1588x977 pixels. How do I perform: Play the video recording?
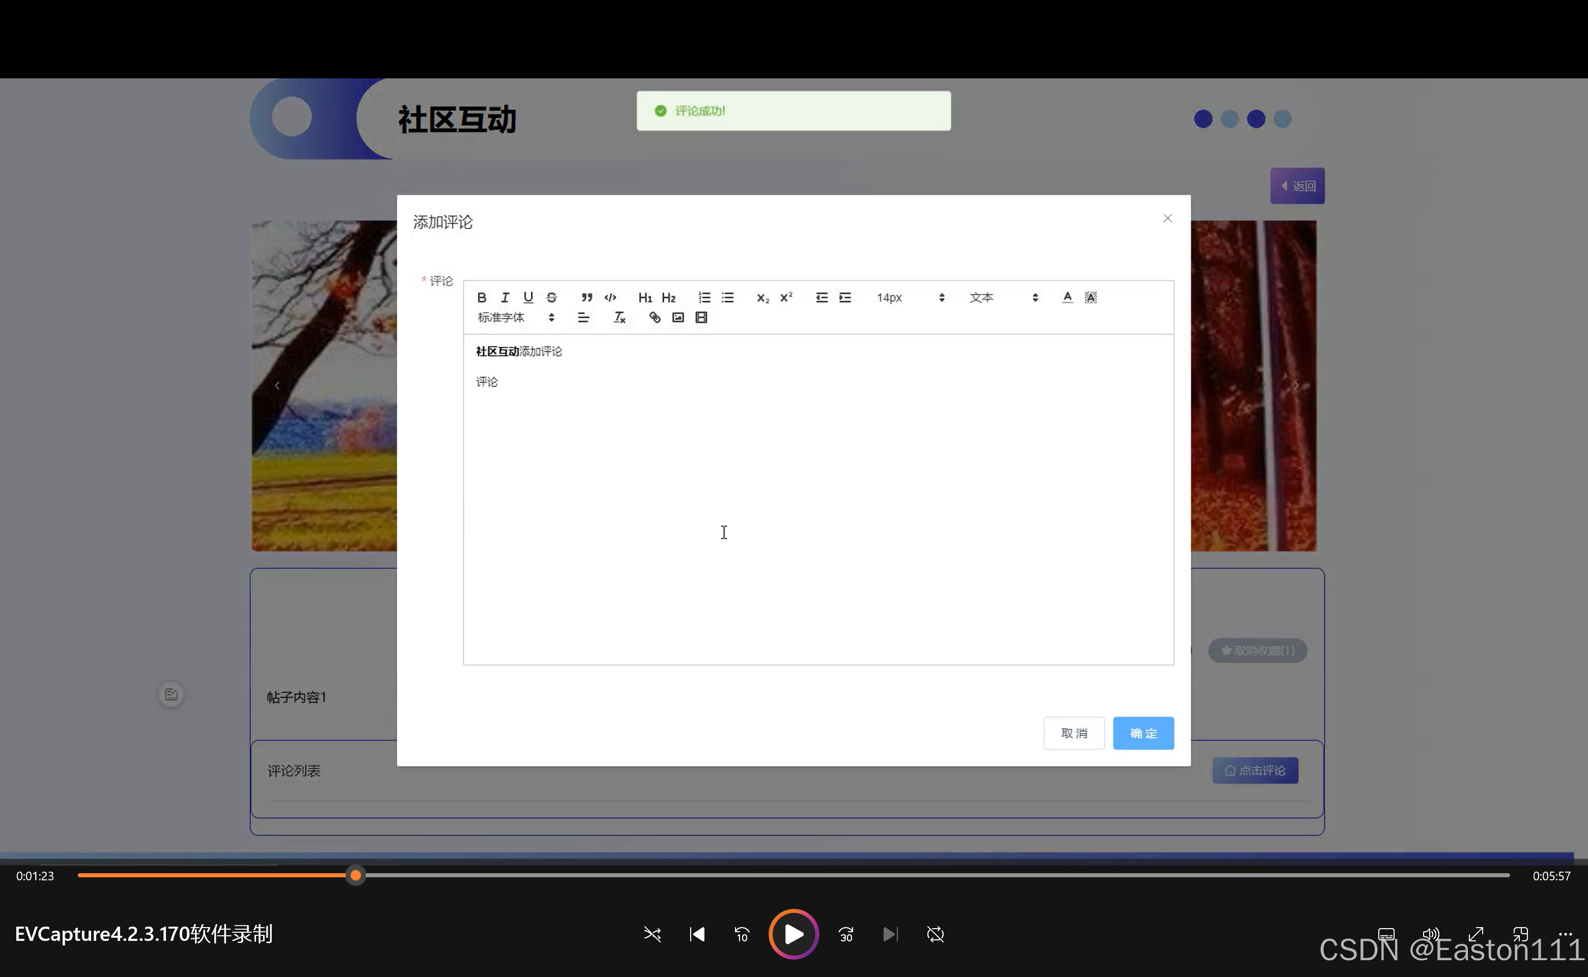793,934
